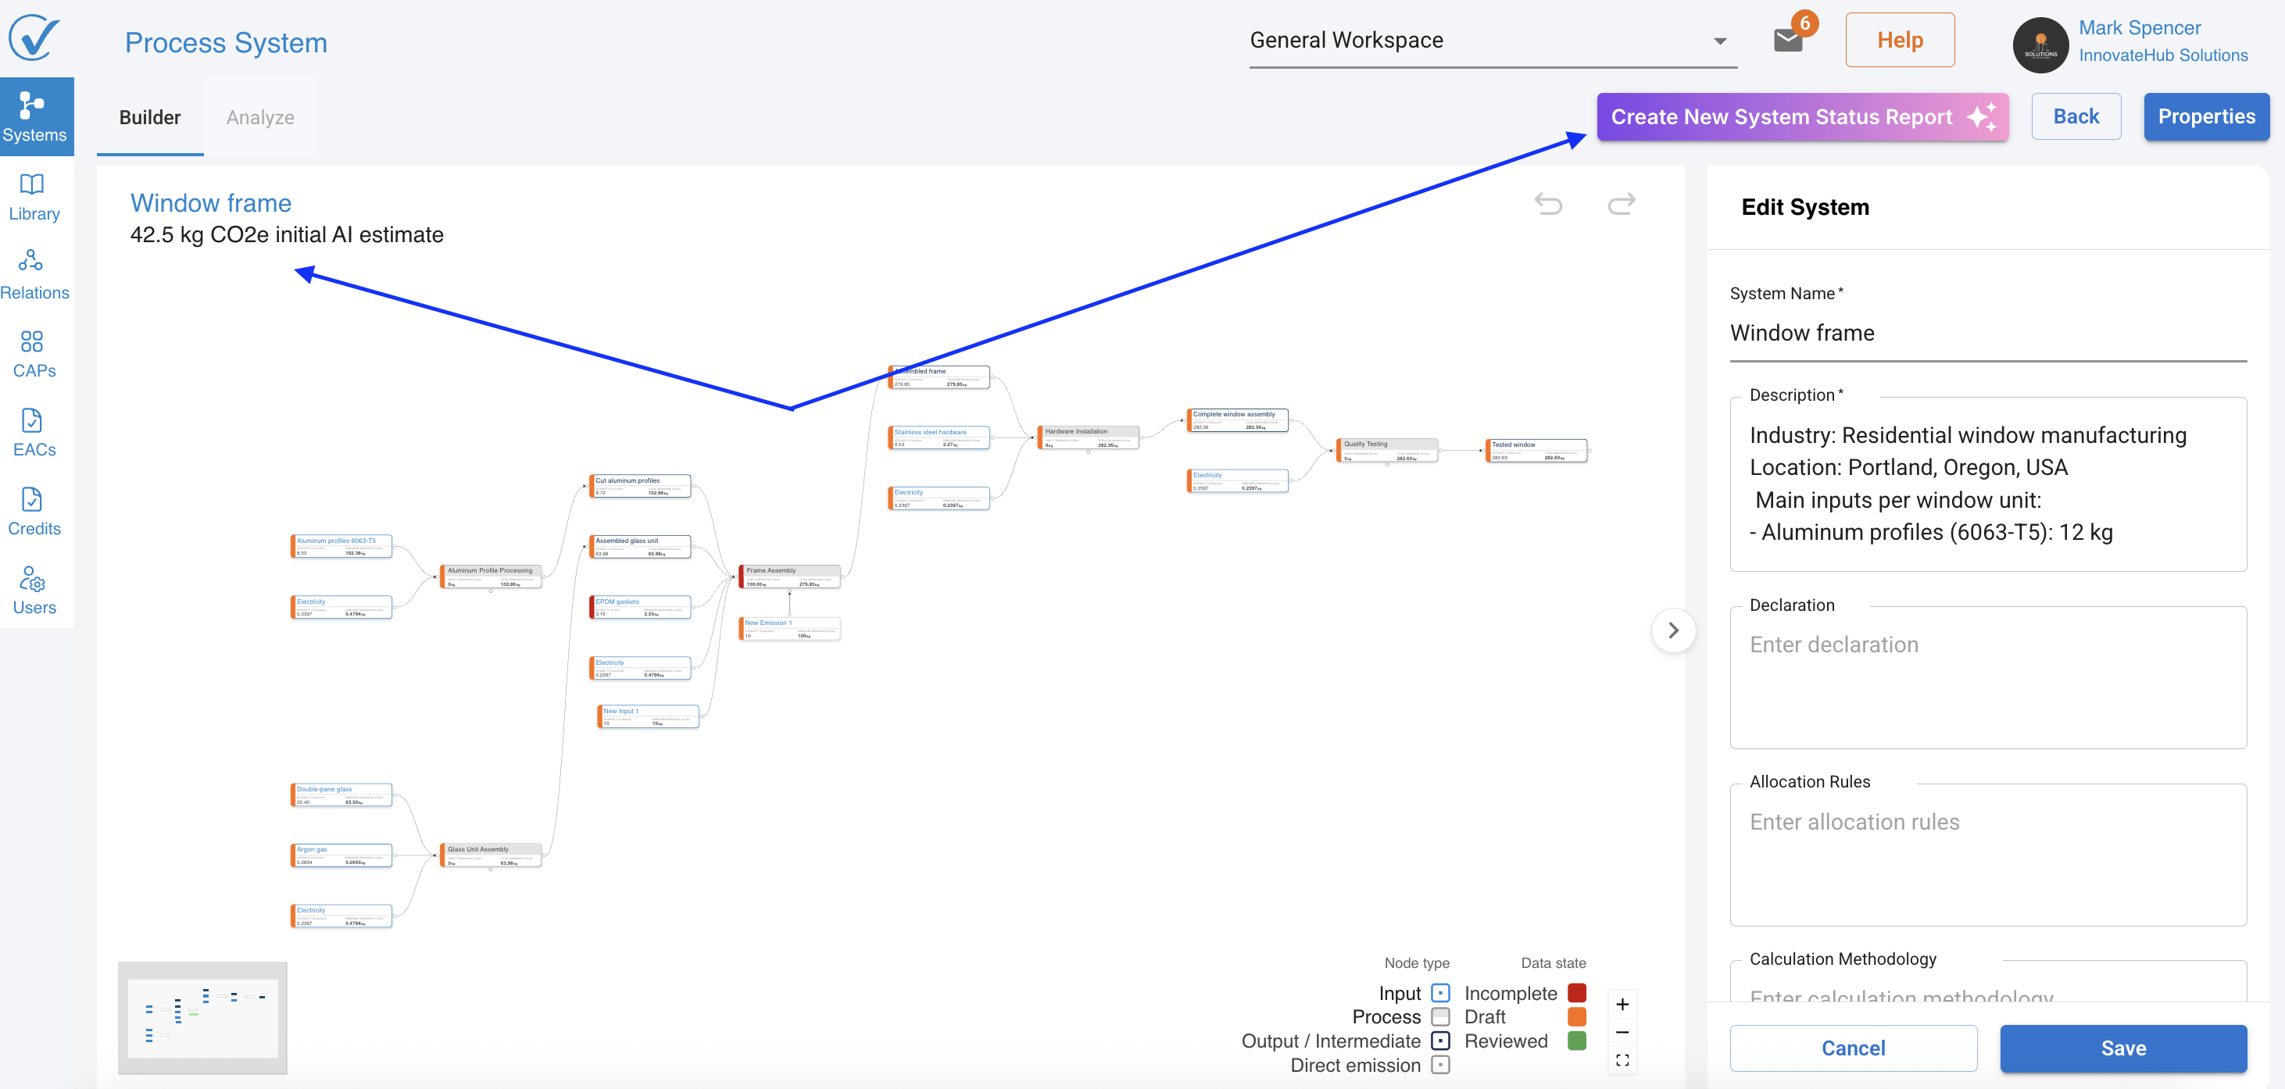Click the redo arrow icon

click(1621, 204)
